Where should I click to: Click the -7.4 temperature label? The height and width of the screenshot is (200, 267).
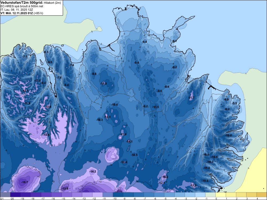(x=72, y=65)
